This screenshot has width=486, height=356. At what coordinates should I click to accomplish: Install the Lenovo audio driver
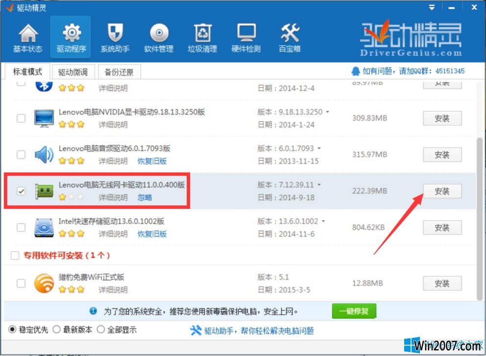click(x=442, y=154)
